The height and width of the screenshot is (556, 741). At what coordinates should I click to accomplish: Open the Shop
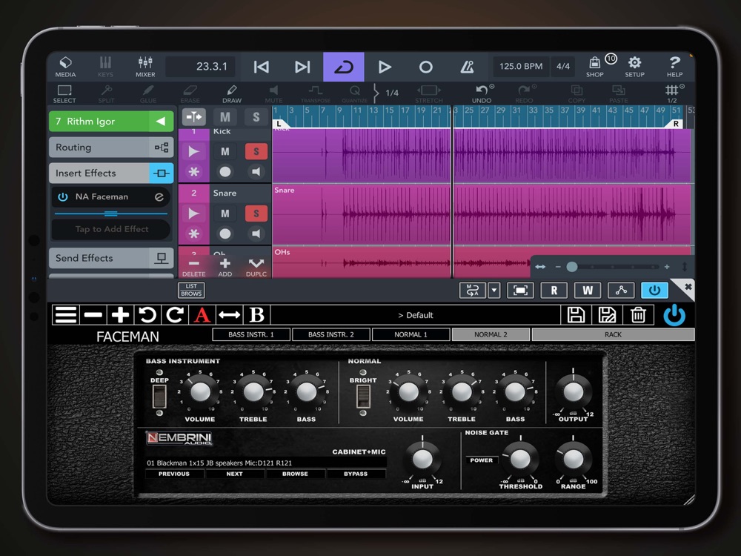[x=595, y=67]
